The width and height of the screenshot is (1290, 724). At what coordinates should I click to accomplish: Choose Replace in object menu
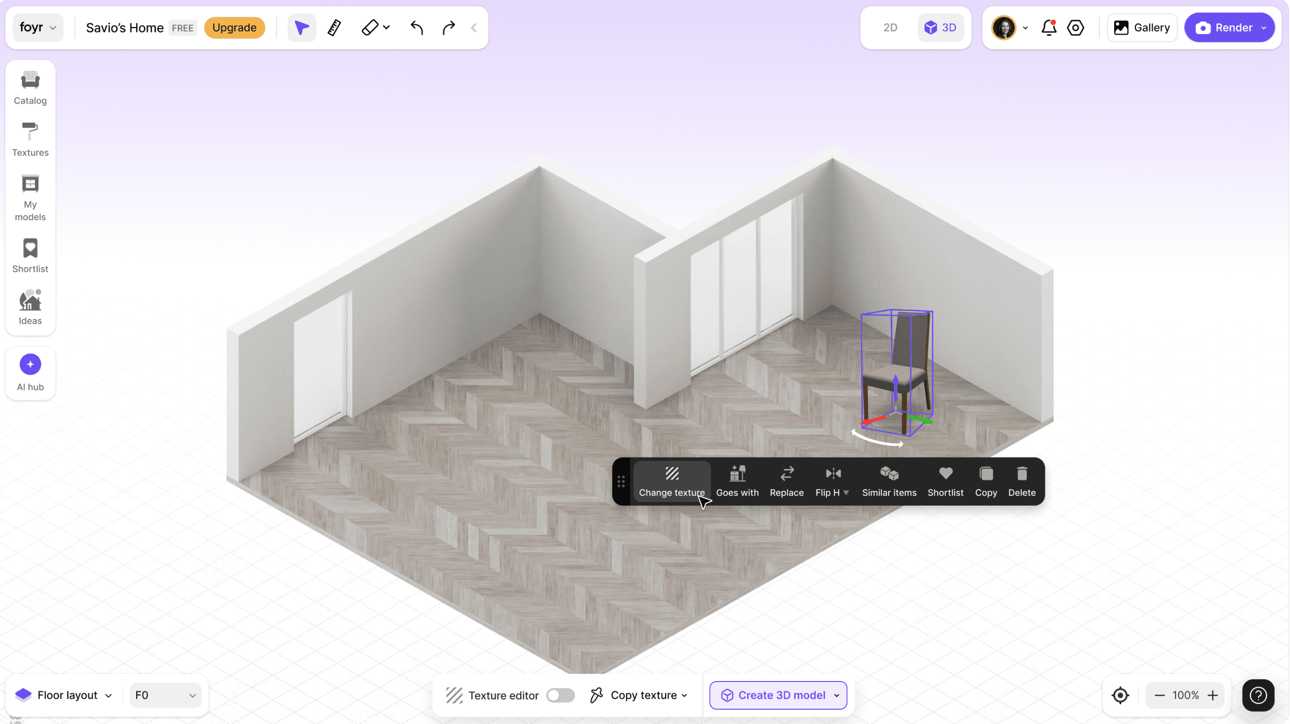pyautogui.click(x=786, y=481)
